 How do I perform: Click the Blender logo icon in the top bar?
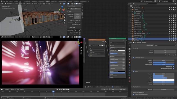click(x=1, y=1)
